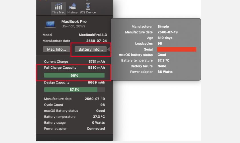The height and width of the screenshot is (143, 240).
Task: Click the Age 610 days value
Action: point(165,38)
